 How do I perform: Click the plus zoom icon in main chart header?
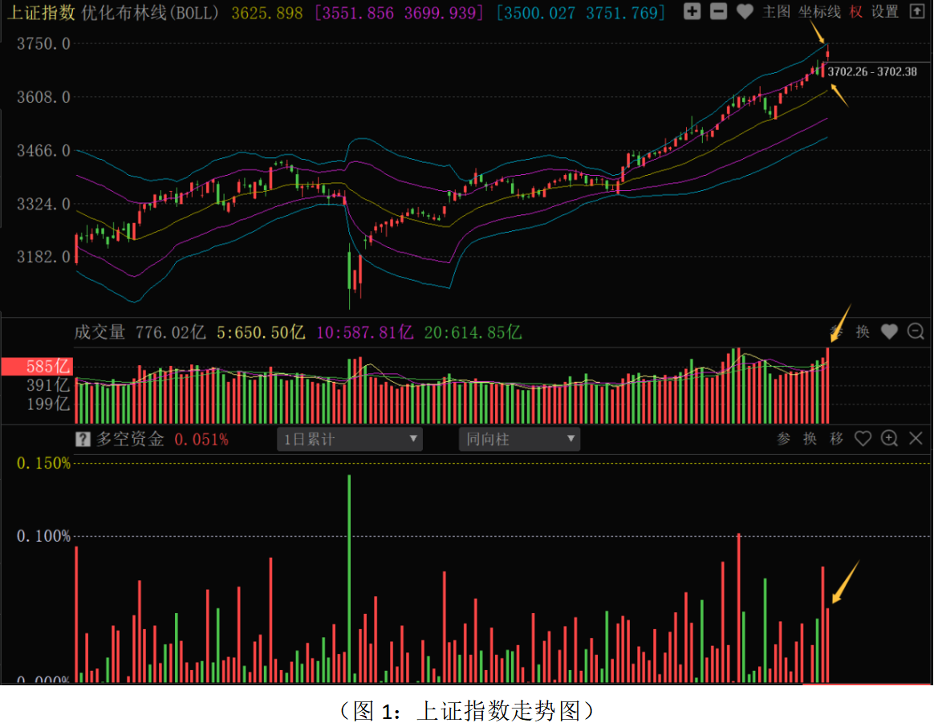pos(692,11)
